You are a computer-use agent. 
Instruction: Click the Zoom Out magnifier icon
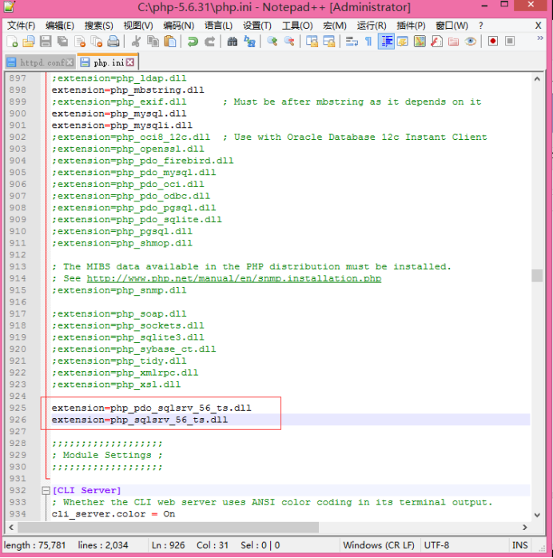289,42
